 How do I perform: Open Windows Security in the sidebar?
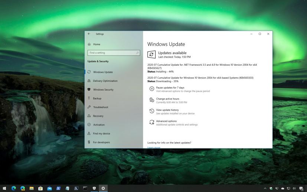click(x=103, y=90)
